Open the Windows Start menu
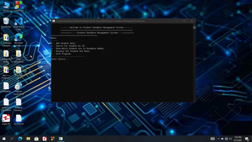 4,139
